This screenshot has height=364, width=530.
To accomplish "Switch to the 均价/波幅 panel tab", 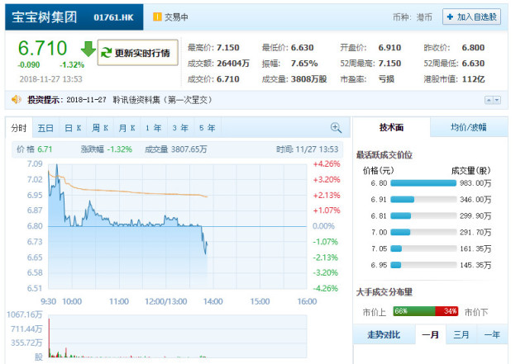I will point(469,127).
